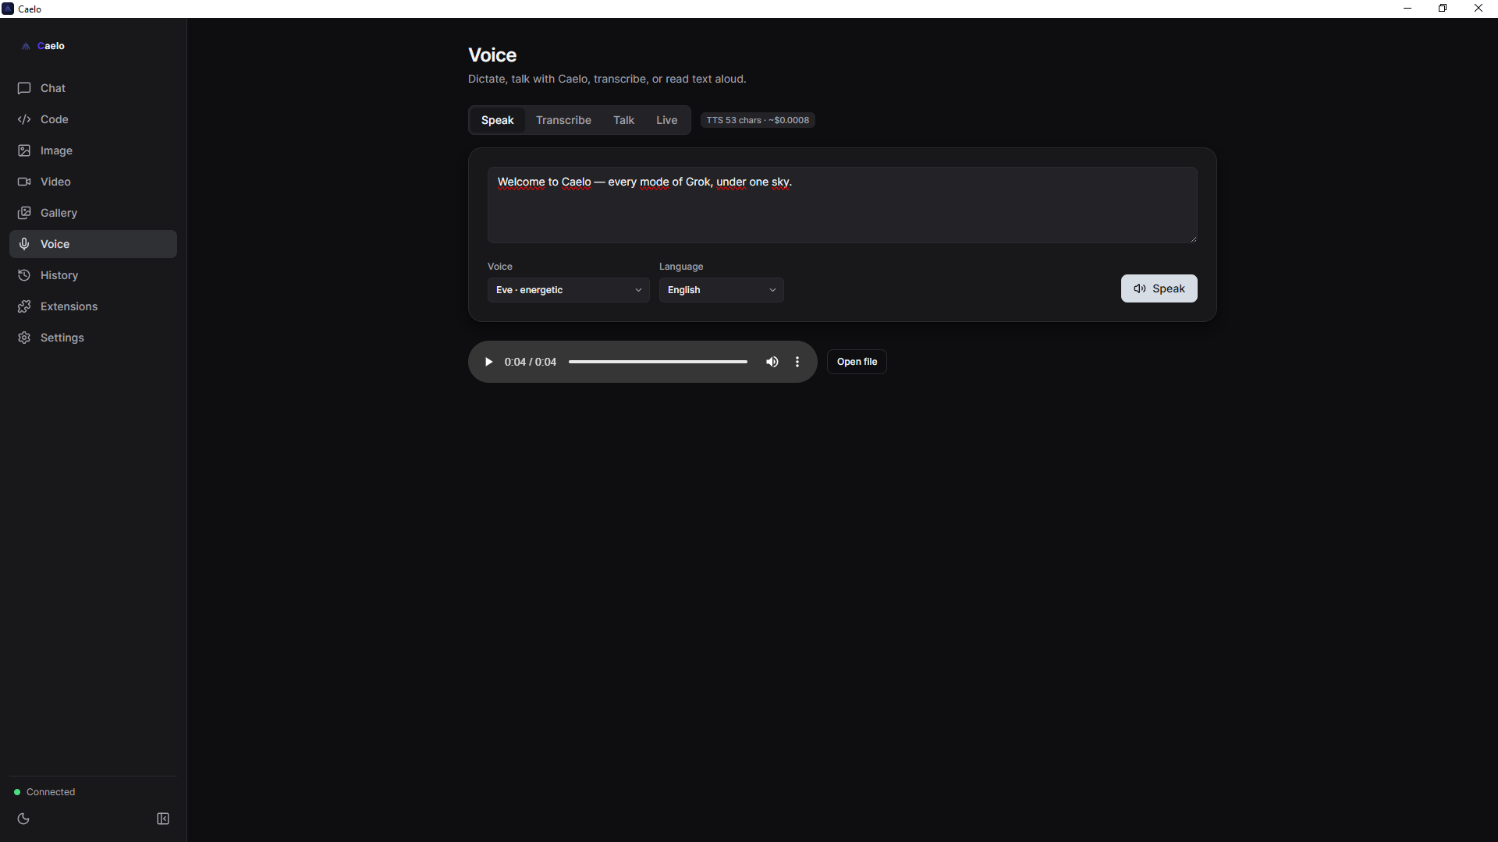Screen dimensions: 1498x842
Task: Mute the audio player volume
Action: (x=772, y=362)
